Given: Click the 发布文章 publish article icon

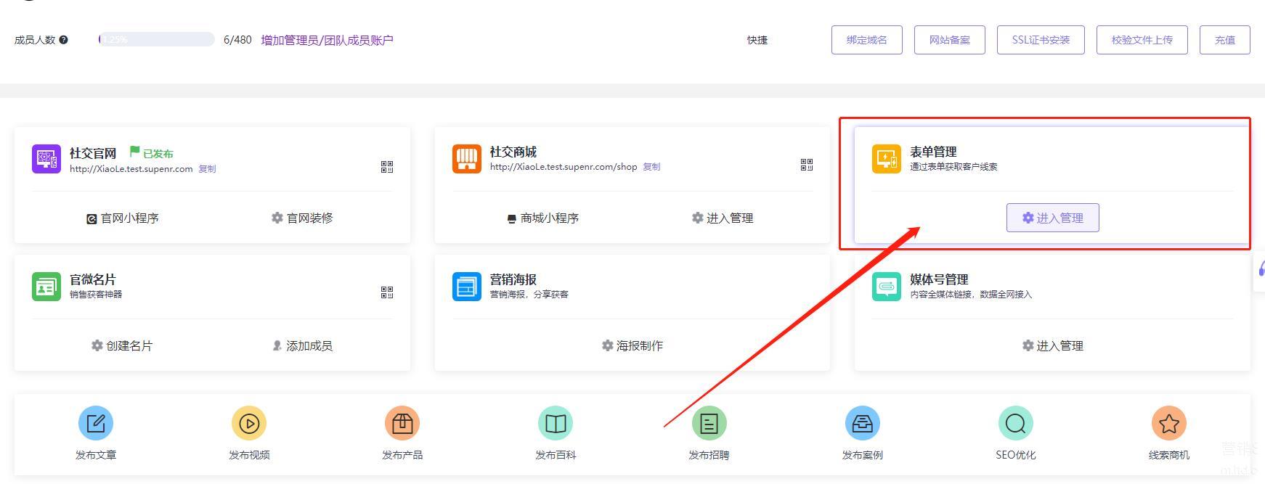Looking at the screenshot, I should pyautogui.click(x=96, y=423).
